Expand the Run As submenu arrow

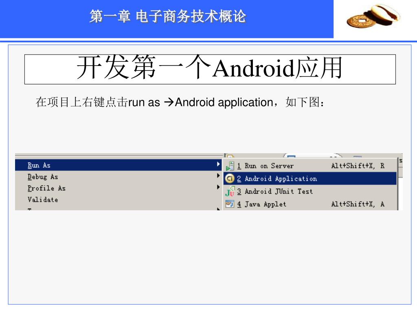(x=218, y=164)
